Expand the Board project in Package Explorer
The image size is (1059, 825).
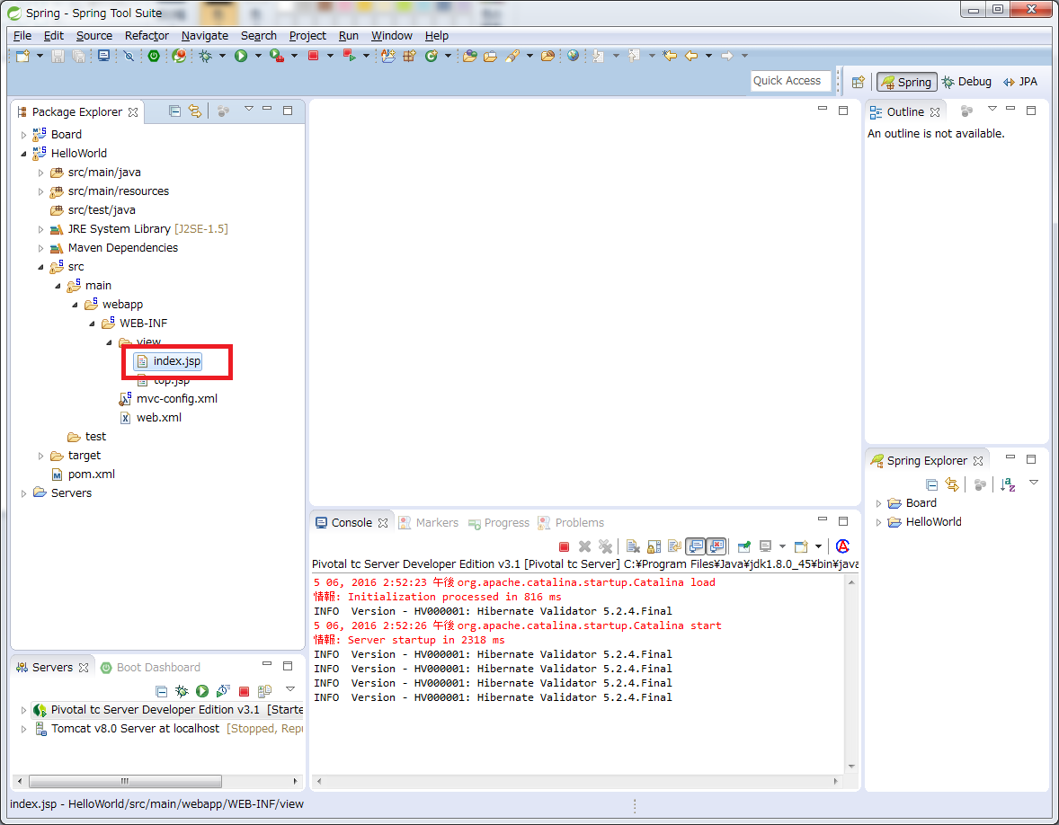[24, 135]
